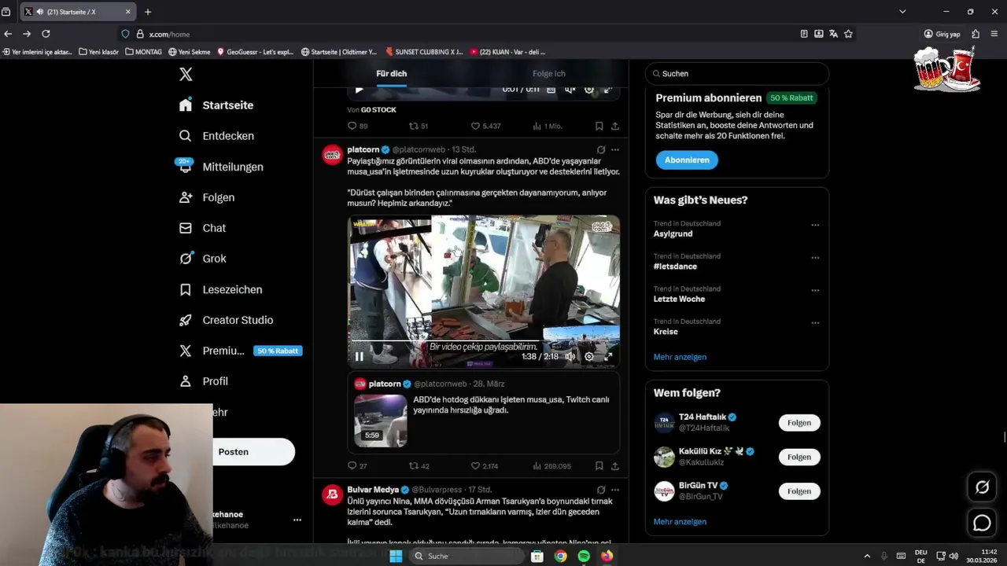Viewport: 1007px width, 566px height.
Task: Like the GO STOCK post with 5.437 likes
Action: pos(485,126)
